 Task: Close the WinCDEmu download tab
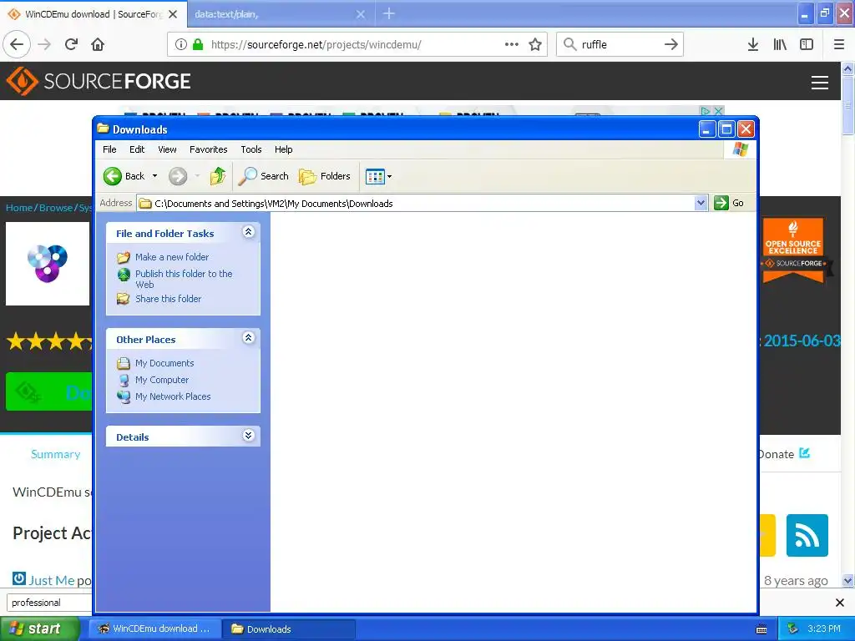173,14
